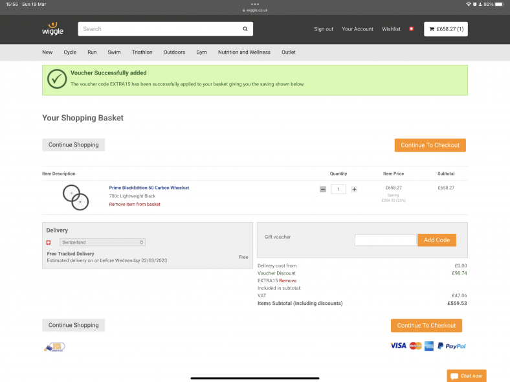This screenshot has width=510, height=382.
Task: Click top Continue To Checkout button
Action: coord(430,145)
